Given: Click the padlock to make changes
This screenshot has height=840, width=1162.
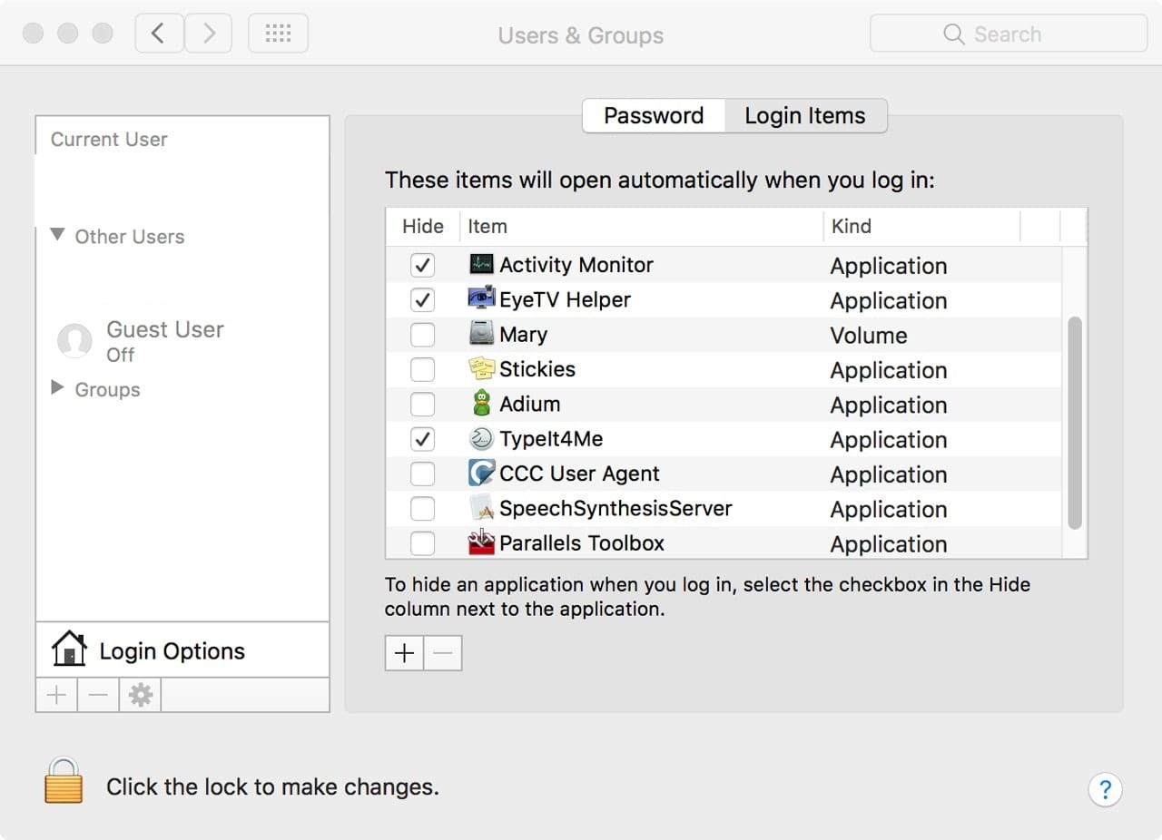Looking at the screenshot, I should click(x=64, y=781).
